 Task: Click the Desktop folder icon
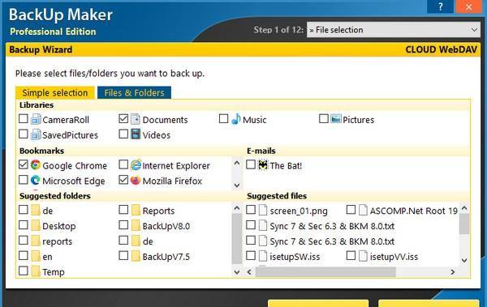pyautogui.click(x=36, y=225)
